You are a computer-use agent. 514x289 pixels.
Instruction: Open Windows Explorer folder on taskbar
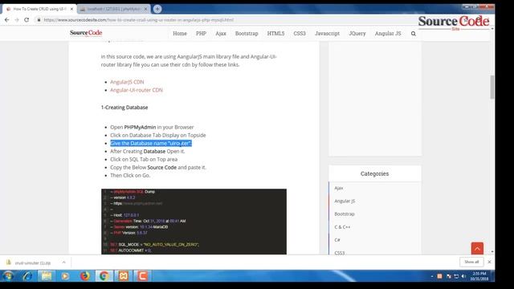coord(47,276)
